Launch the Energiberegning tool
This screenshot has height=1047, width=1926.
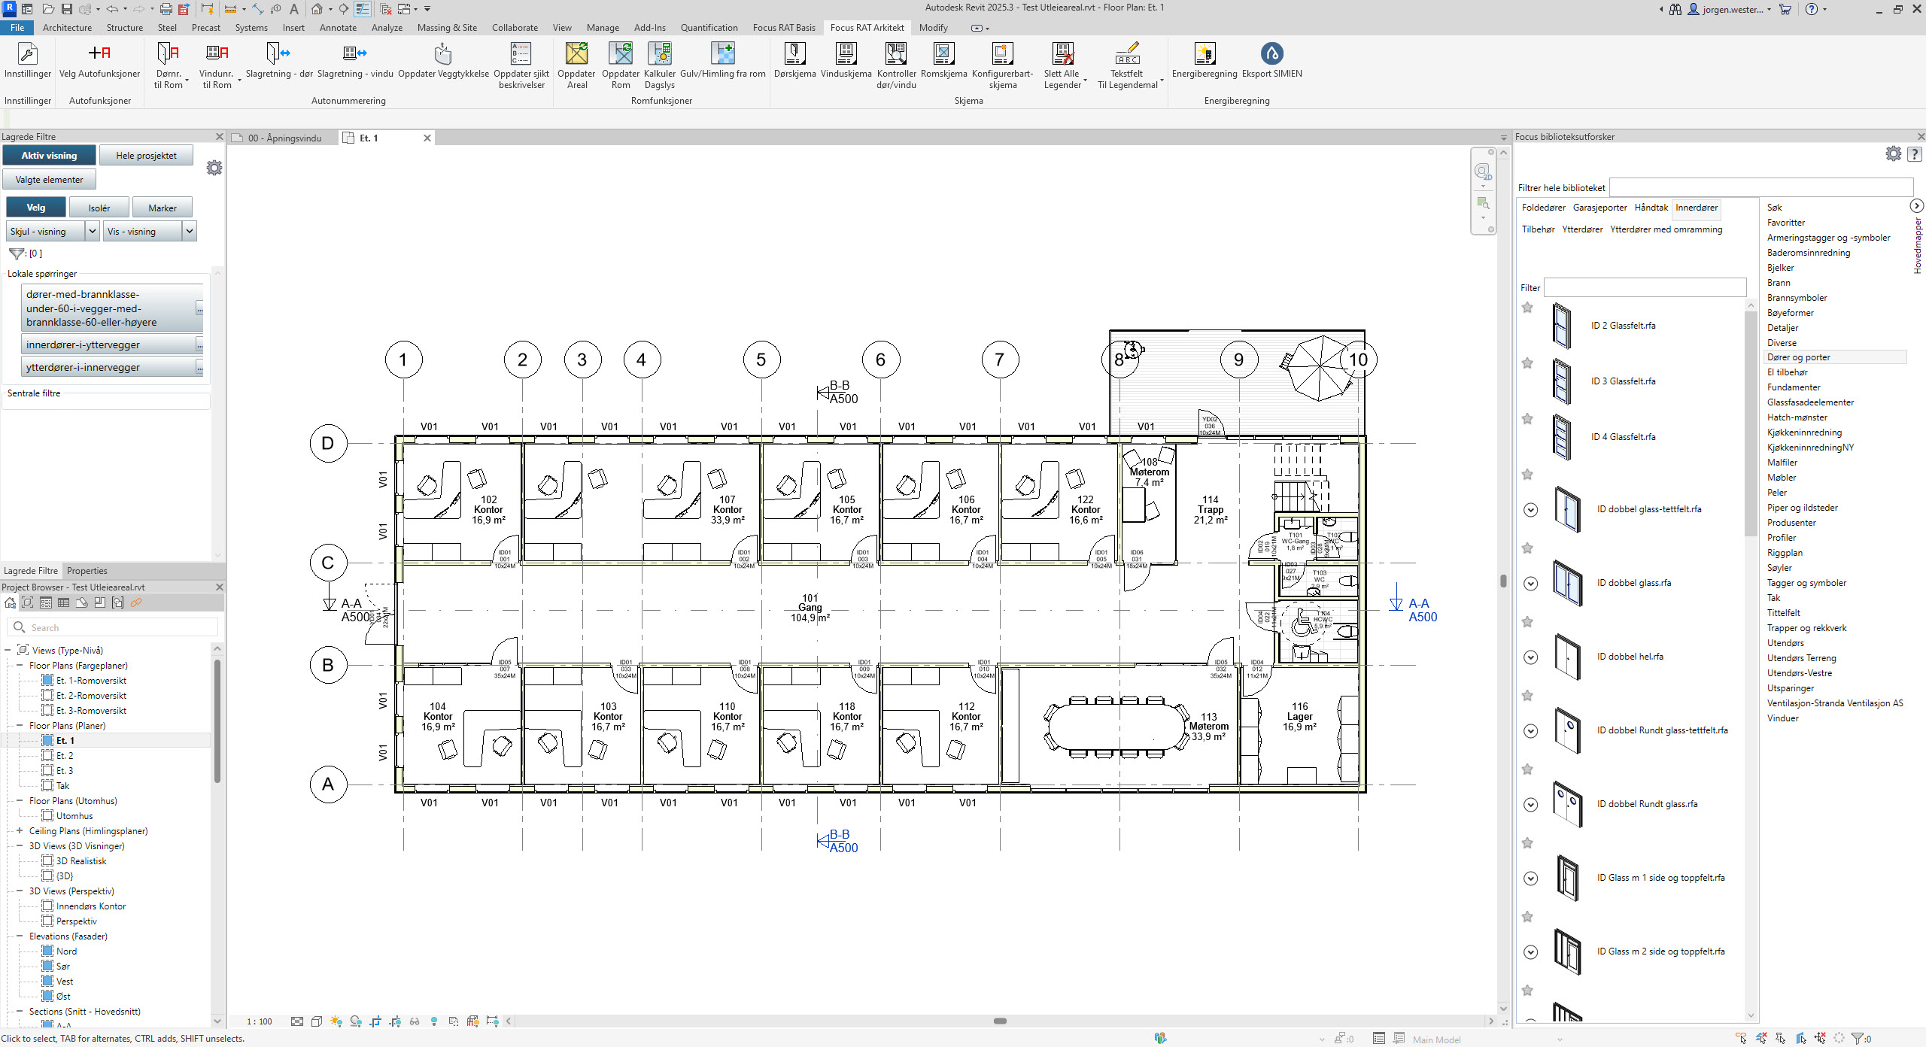tap(1205, 60)
